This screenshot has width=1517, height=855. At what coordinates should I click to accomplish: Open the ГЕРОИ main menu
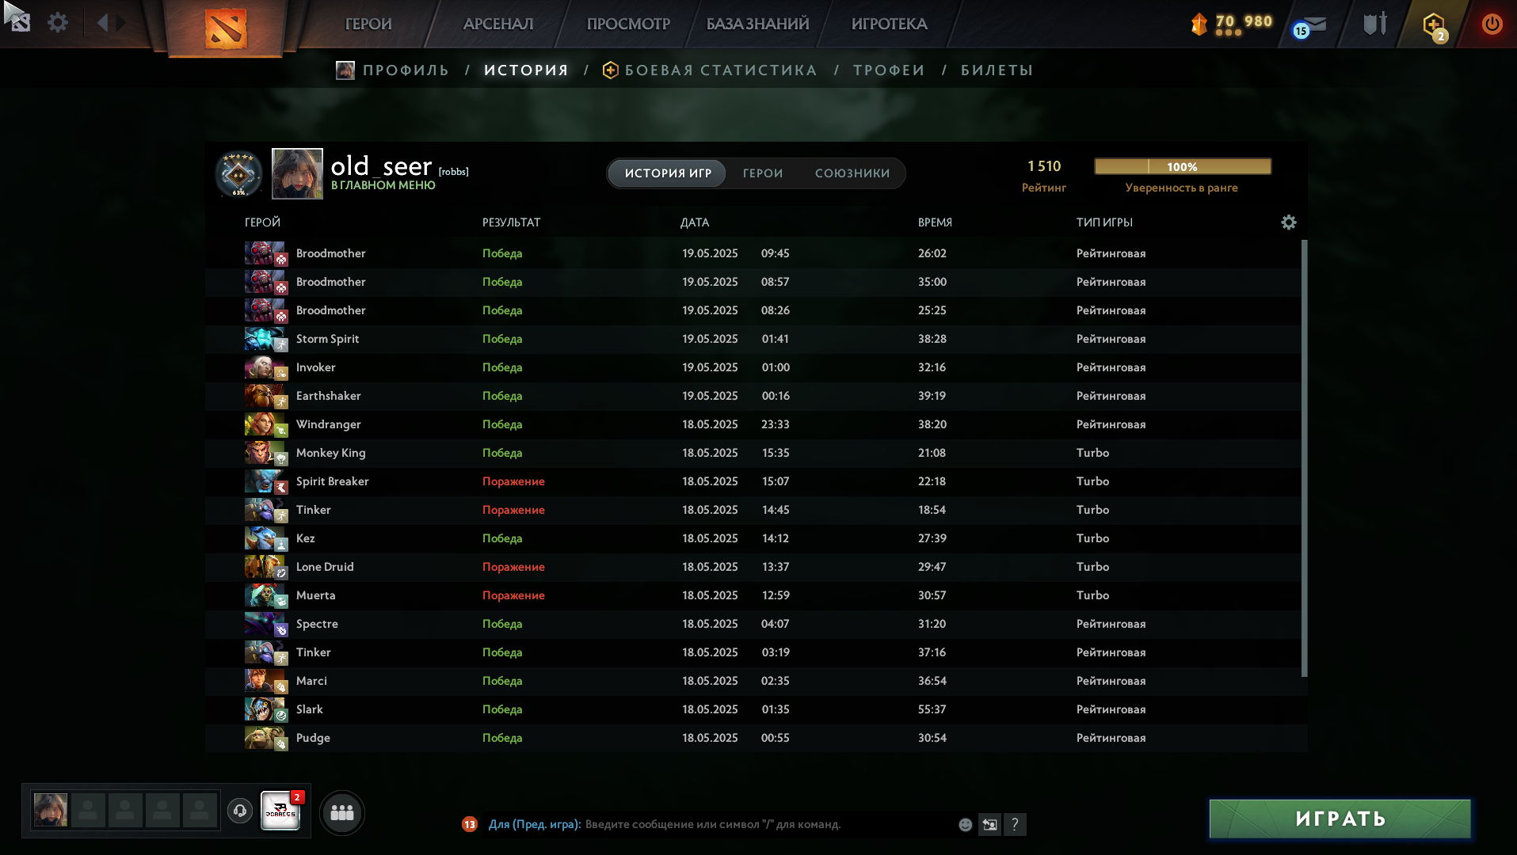coord(368,24)
